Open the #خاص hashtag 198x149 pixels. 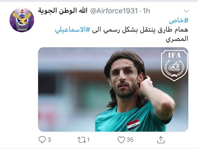179,21
